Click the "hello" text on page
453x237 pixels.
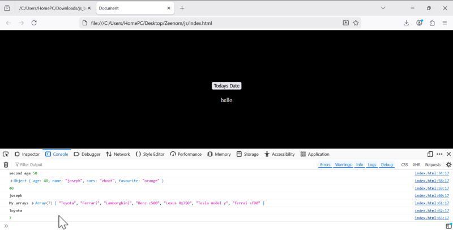tap(226, 100)
